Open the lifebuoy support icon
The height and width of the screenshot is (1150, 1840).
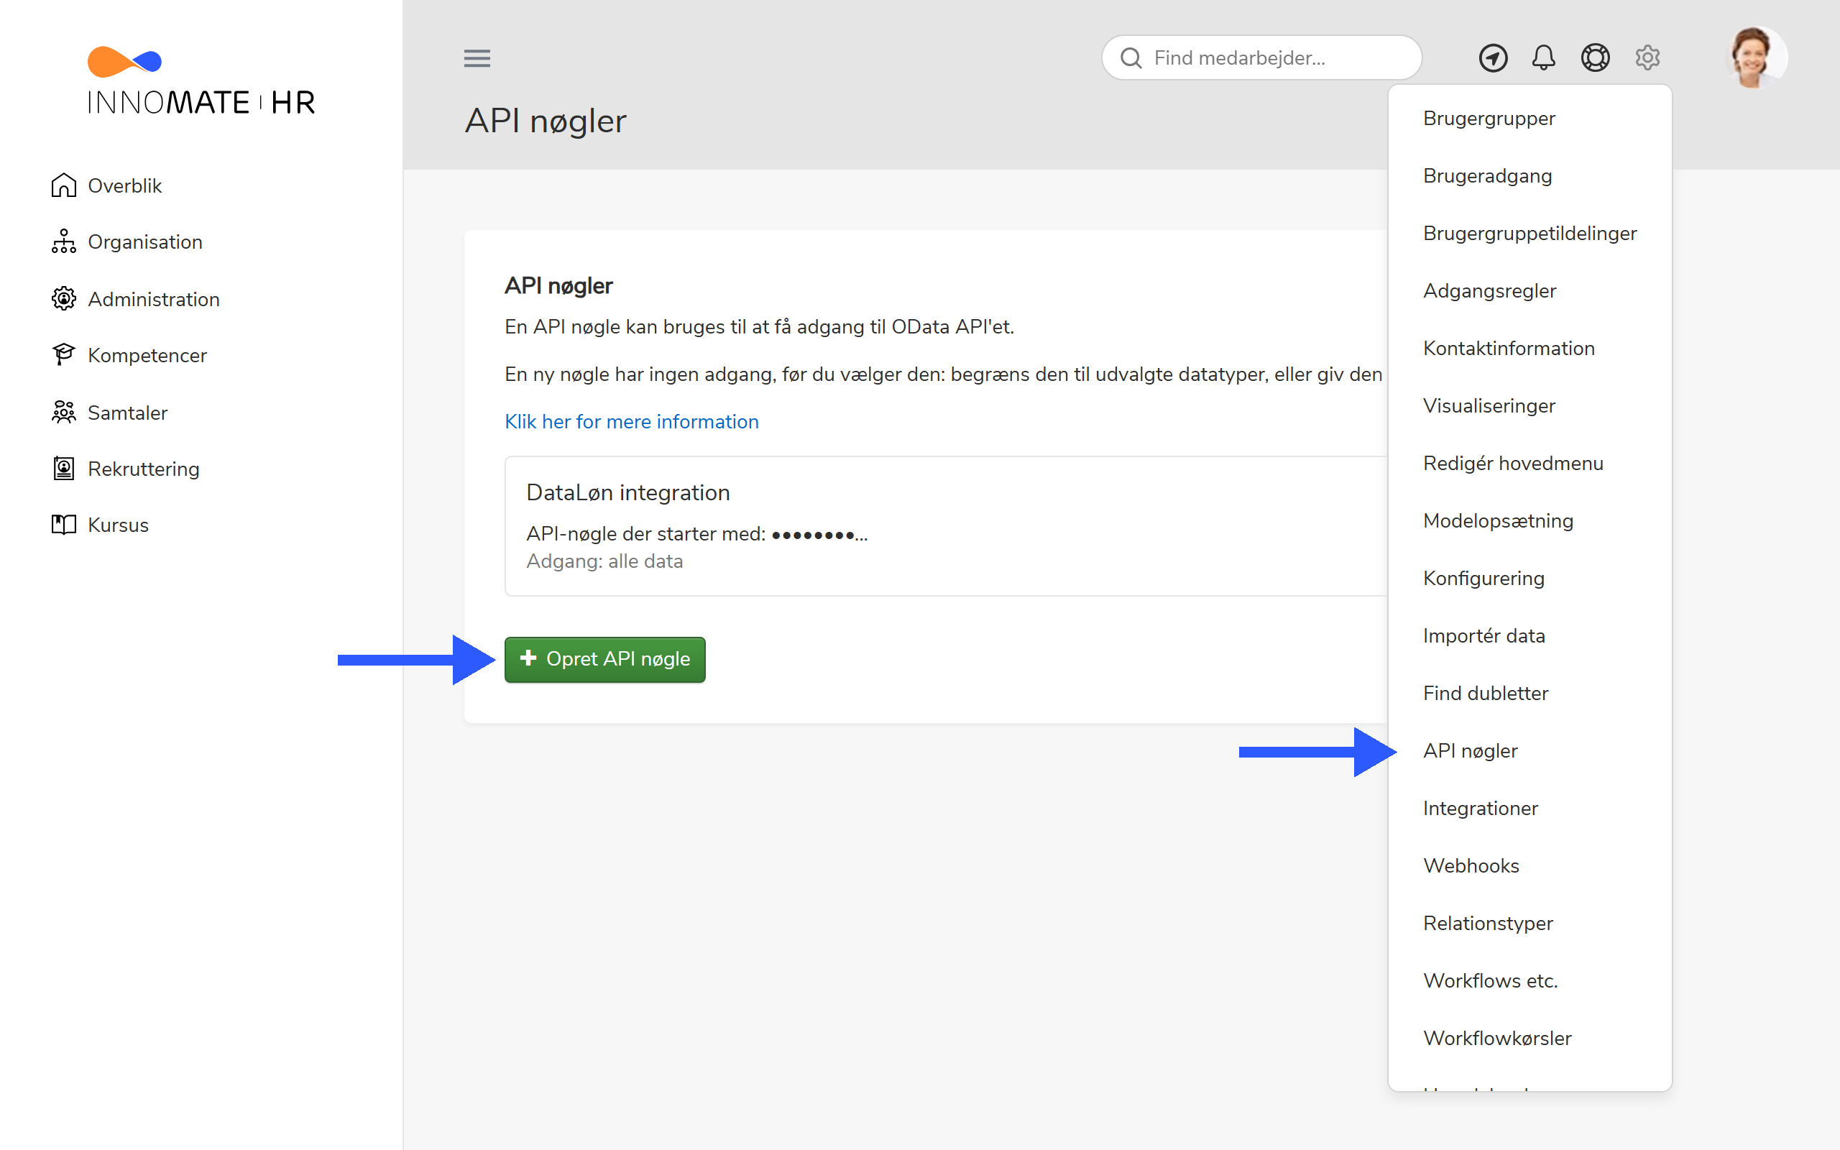[1595, 57]
